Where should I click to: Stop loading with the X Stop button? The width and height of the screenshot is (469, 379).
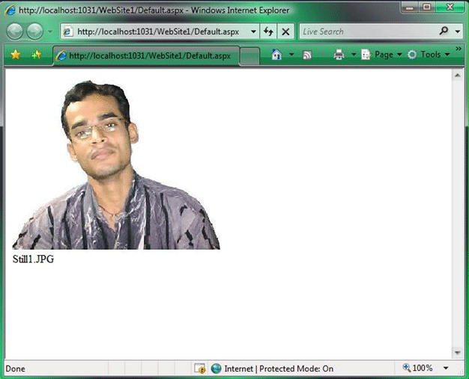coord(285,31)
